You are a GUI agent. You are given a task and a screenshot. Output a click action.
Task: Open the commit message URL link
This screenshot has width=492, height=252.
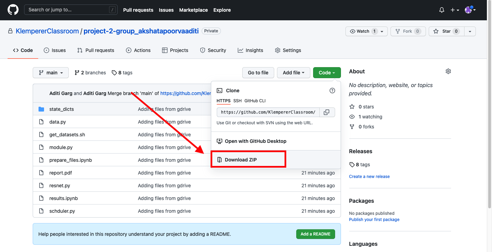pyautogui.click(x=185, y=93)
